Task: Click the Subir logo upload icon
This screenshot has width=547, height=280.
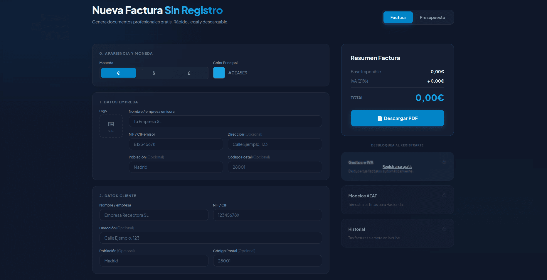Action: click(x=111, y=124)
